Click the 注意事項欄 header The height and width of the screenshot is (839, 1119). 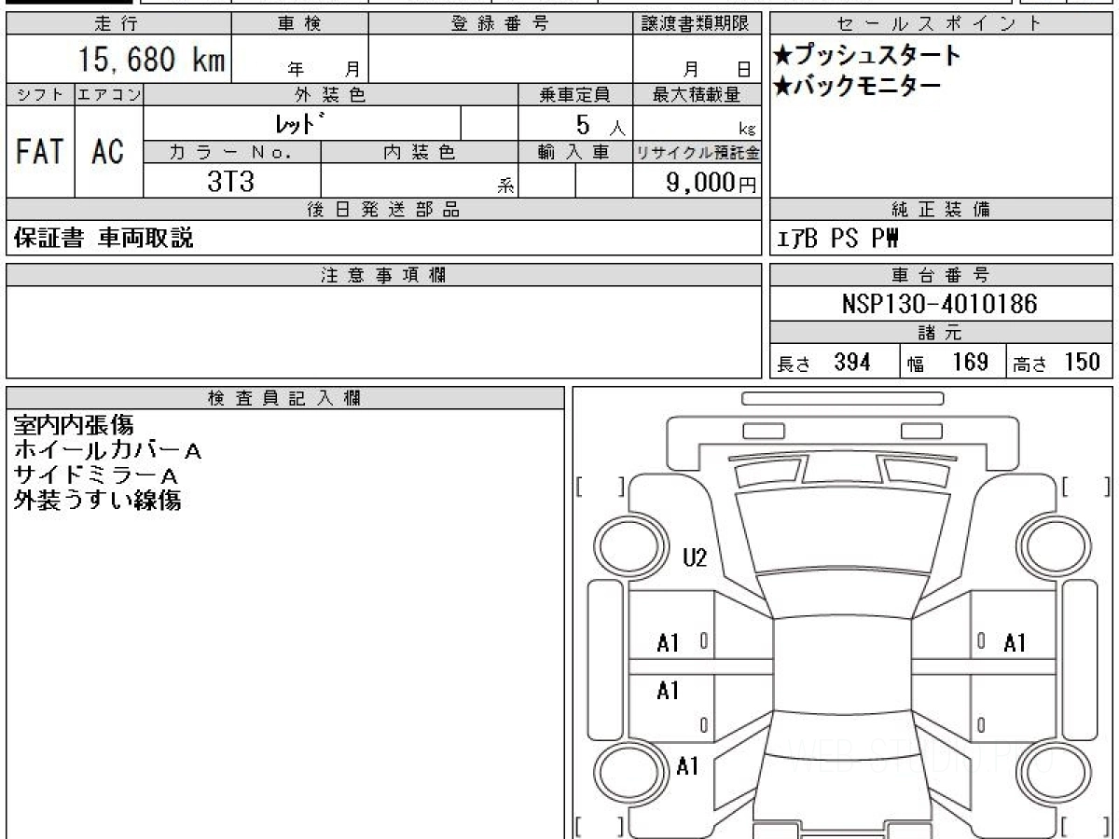[x=384, y=275]
